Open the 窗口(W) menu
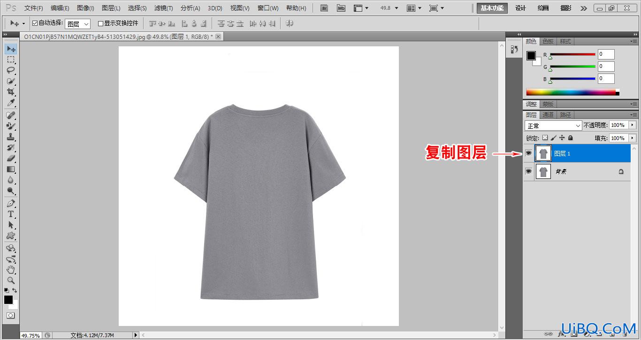 tap(268, 8)
